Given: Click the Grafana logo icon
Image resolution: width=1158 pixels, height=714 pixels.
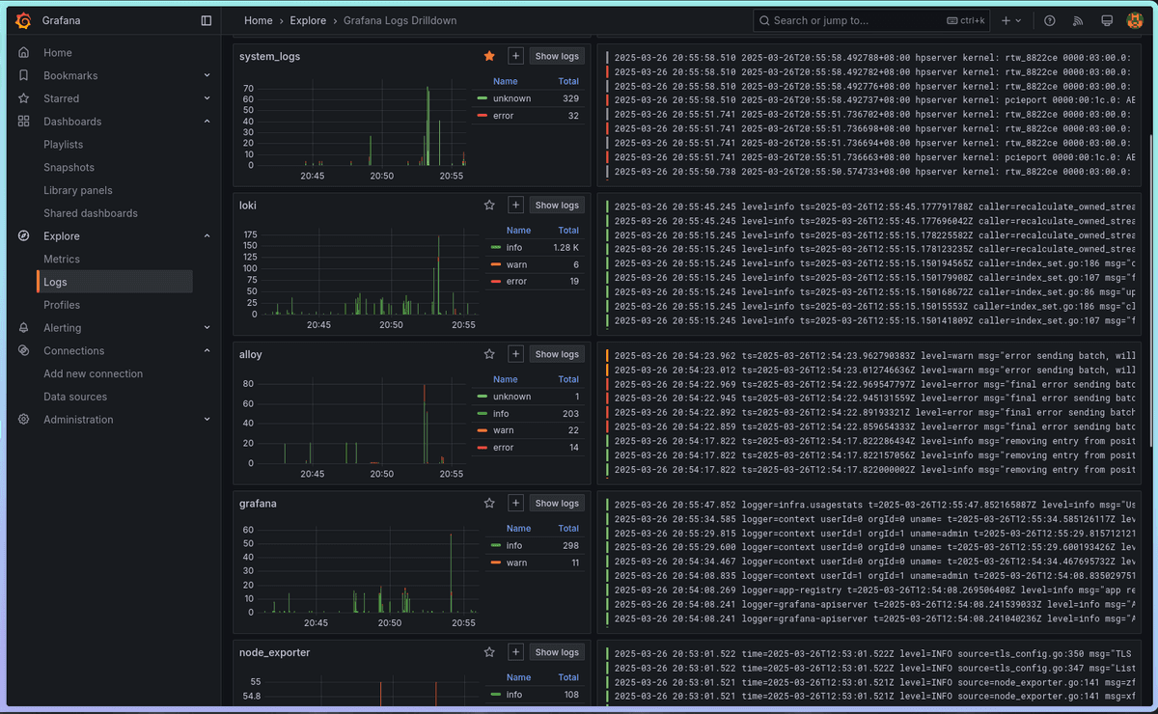Looking at the screenshot, I should coord(23,20).
